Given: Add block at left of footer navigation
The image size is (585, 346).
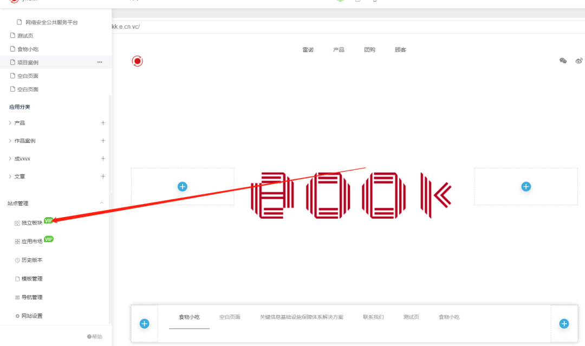Looking at the screenshot, I should (145, 324).
